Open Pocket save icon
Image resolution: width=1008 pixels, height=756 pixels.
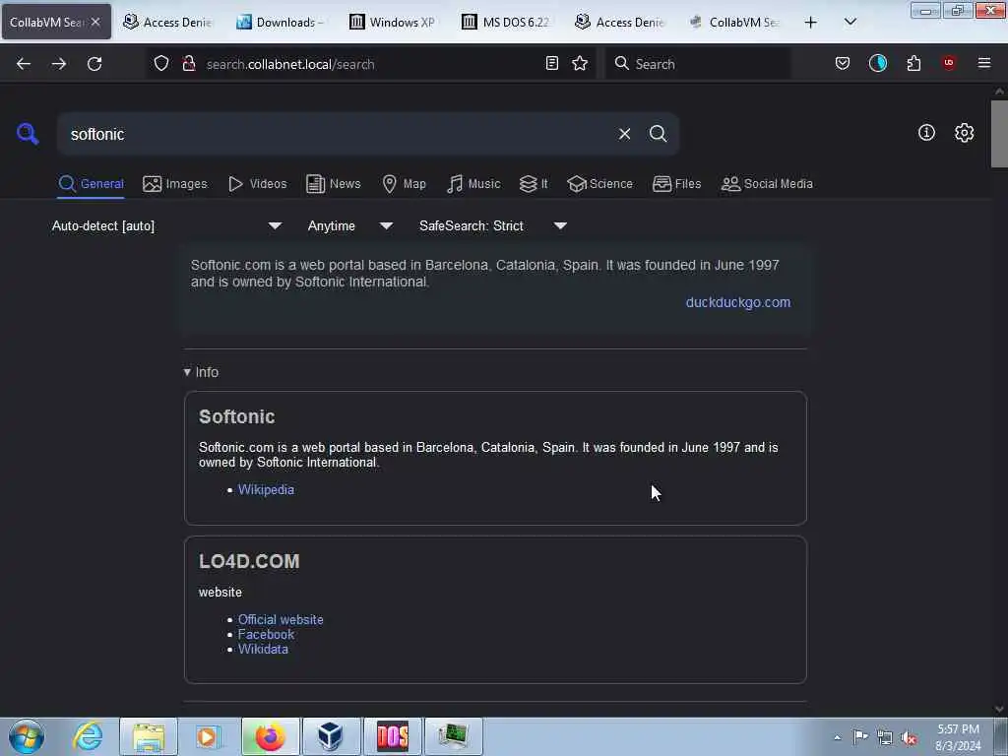[843, 63]
